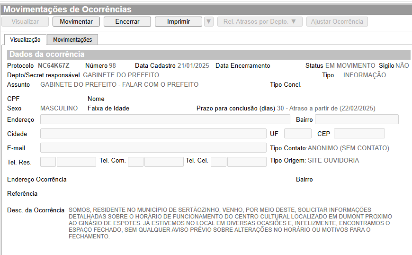Focus the Endereço input field

(165, 119)
